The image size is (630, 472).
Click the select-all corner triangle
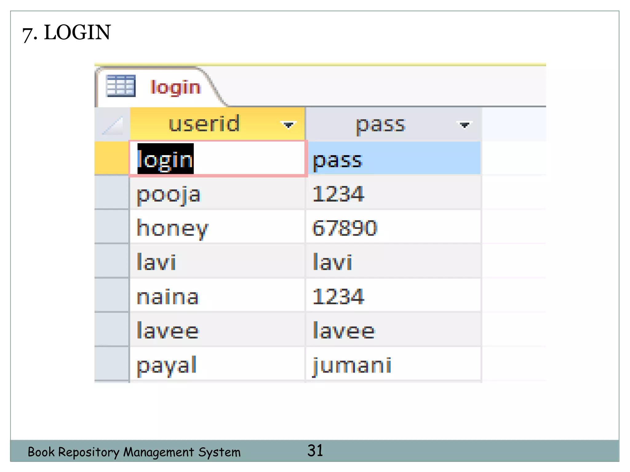coord(112,124)
